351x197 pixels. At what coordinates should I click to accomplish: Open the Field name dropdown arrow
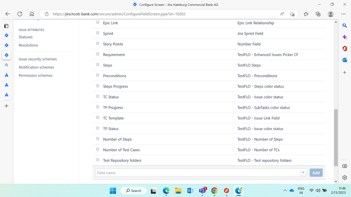point(303,173)
